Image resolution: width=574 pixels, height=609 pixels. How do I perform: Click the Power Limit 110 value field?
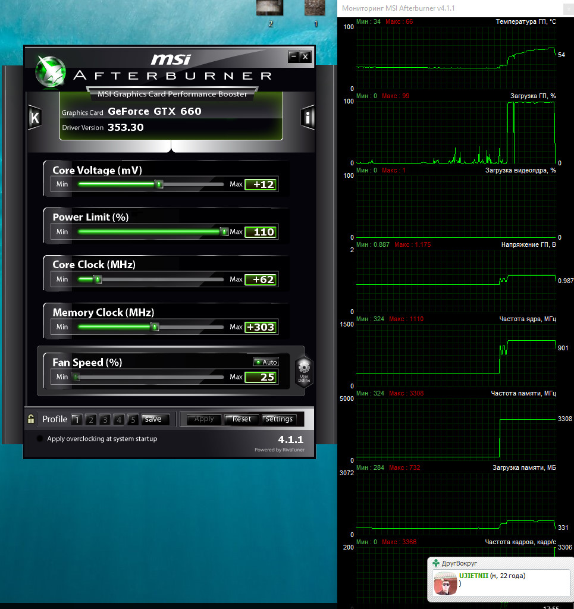pos(261,232)
